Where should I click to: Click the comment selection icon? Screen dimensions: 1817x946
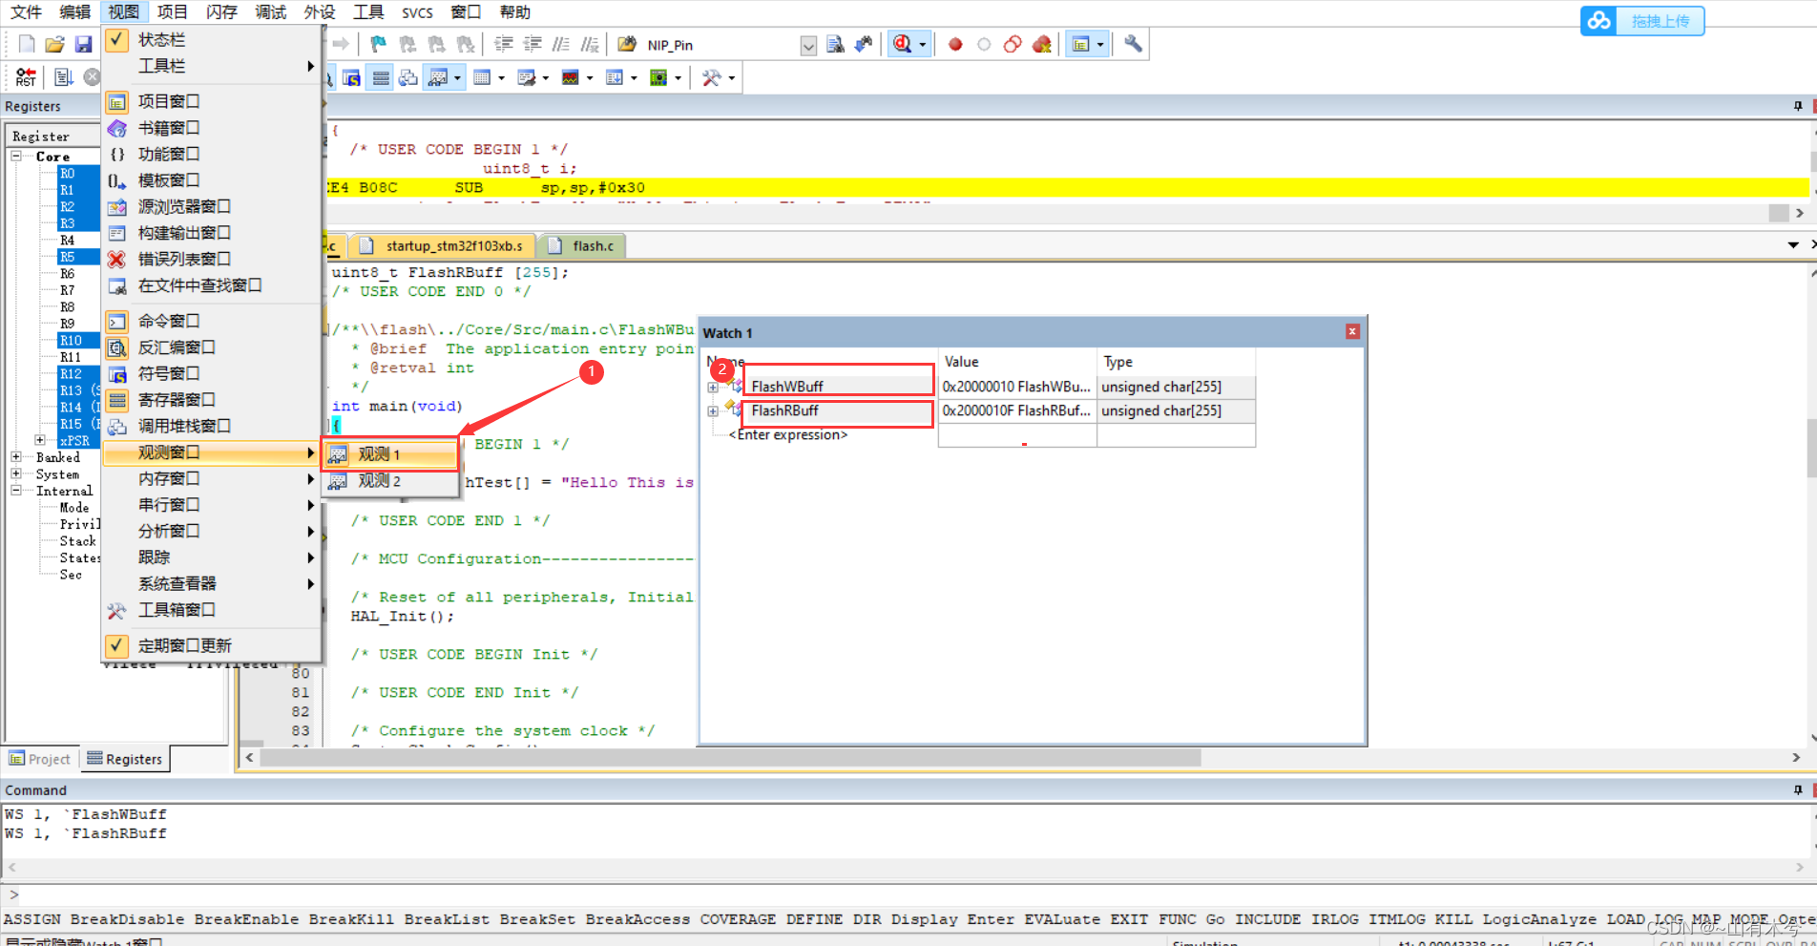pos(561,44)
